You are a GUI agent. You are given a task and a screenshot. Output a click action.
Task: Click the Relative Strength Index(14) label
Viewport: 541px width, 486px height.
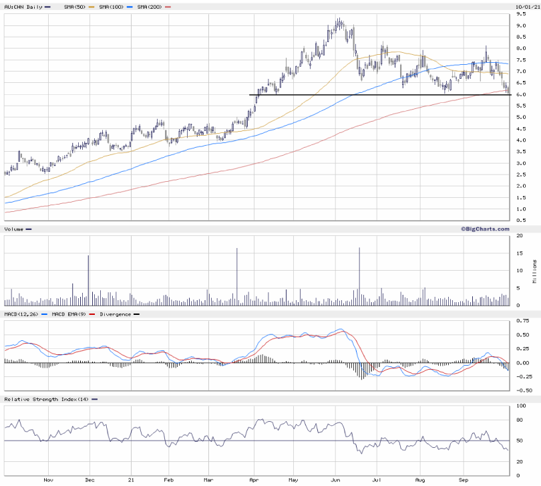[x=46, y=399]
